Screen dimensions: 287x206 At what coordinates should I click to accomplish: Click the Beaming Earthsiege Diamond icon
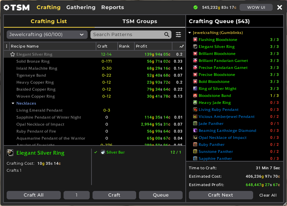pyautogui.click(x=195, y=131)
